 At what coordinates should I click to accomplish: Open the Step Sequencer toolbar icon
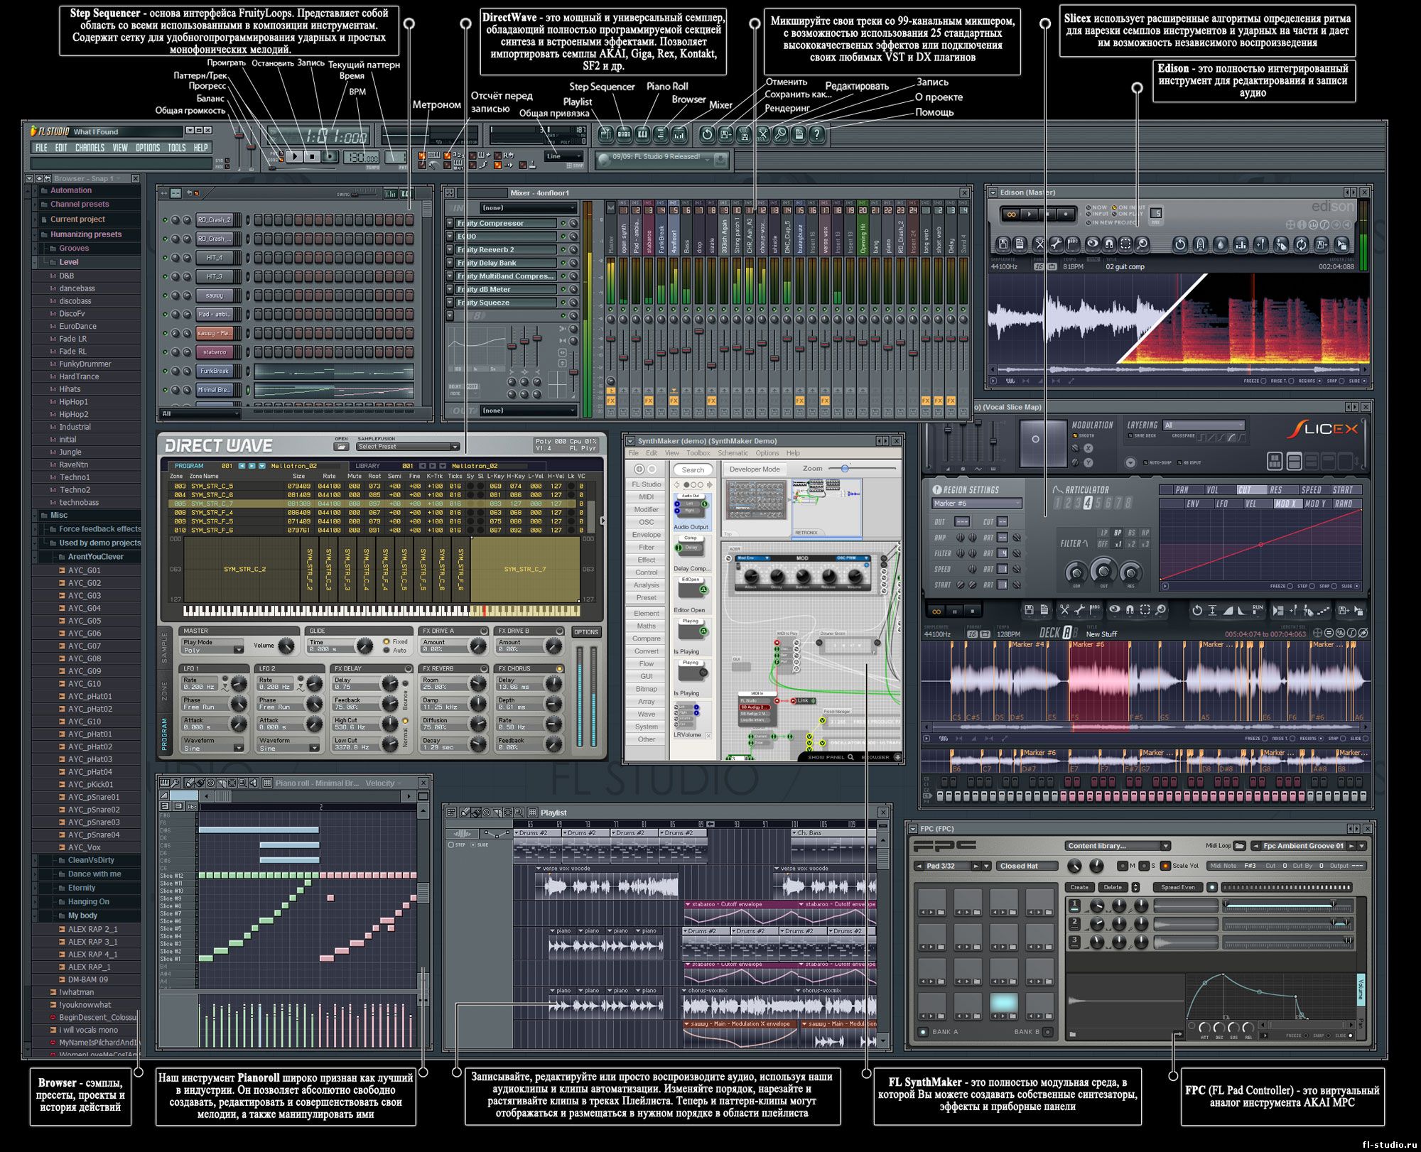point(624,133)
